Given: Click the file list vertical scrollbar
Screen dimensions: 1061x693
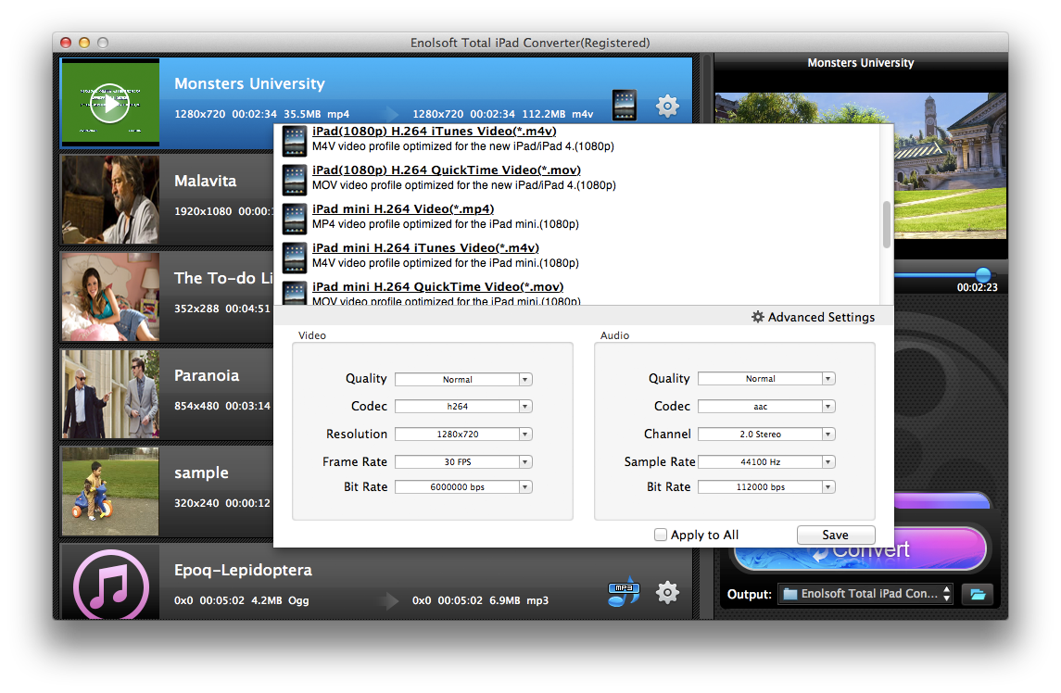Looking at the screenshot, I should coord(706,336).
